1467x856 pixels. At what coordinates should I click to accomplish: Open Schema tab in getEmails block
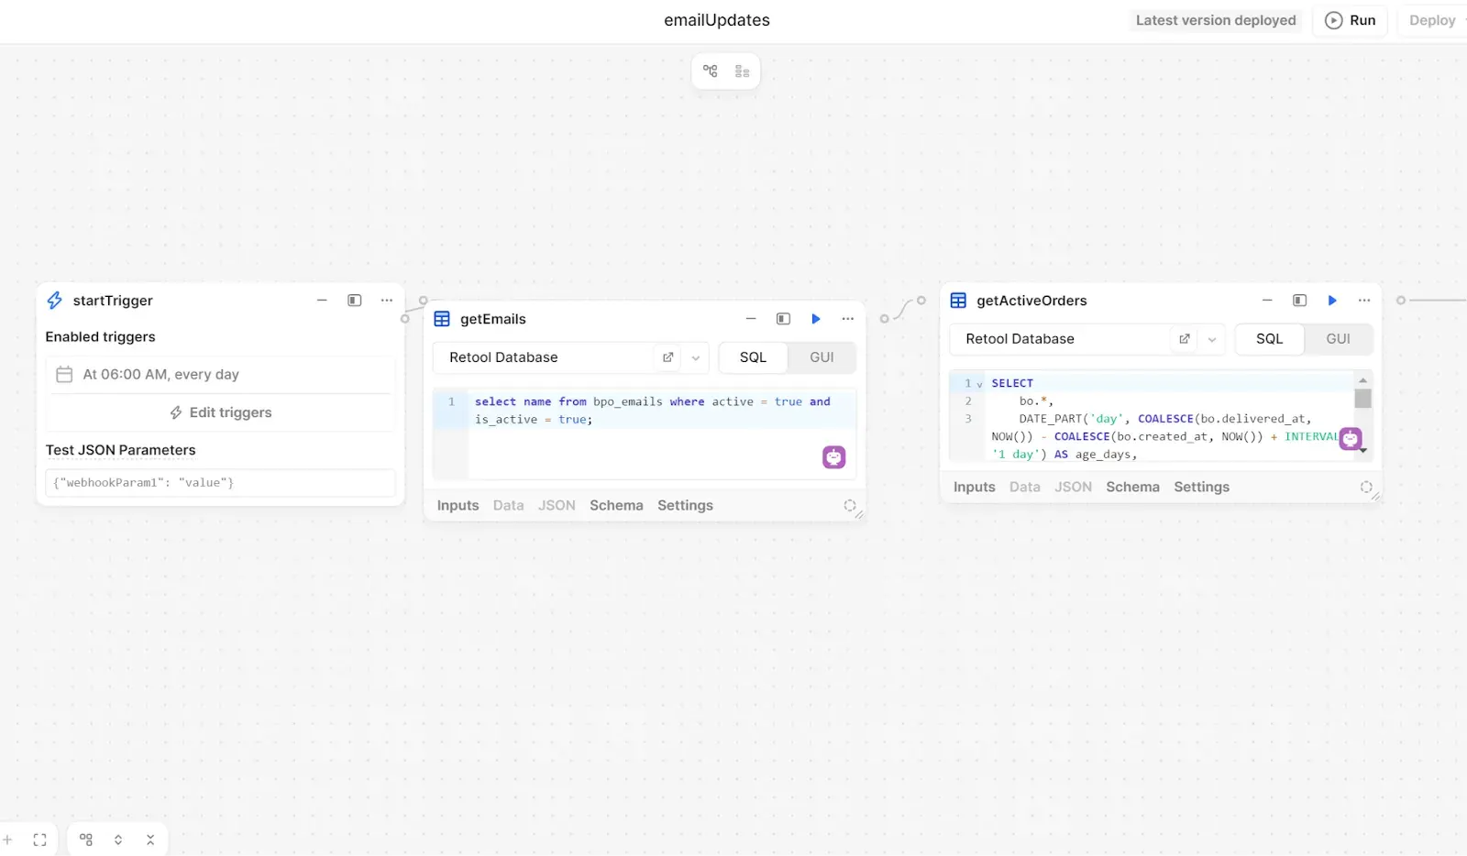pos(616,505)
